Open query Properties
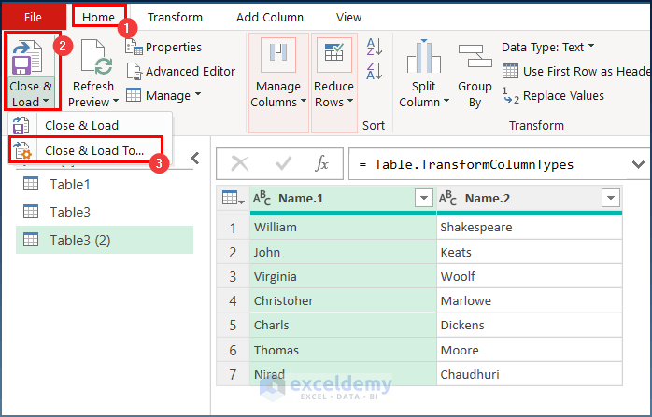Viewport: 652px width, 417px height. 163,47
